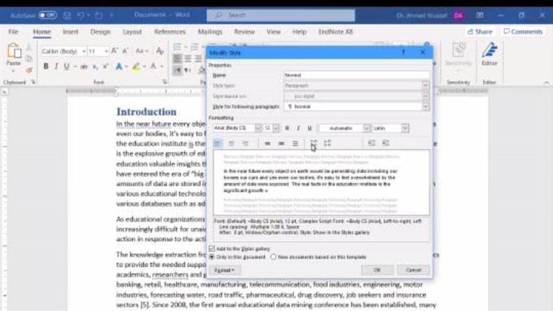Click the Italic button in Modify Style dialog
The height and width of the screenshot is (311, 553).
[x=298, y=129]
